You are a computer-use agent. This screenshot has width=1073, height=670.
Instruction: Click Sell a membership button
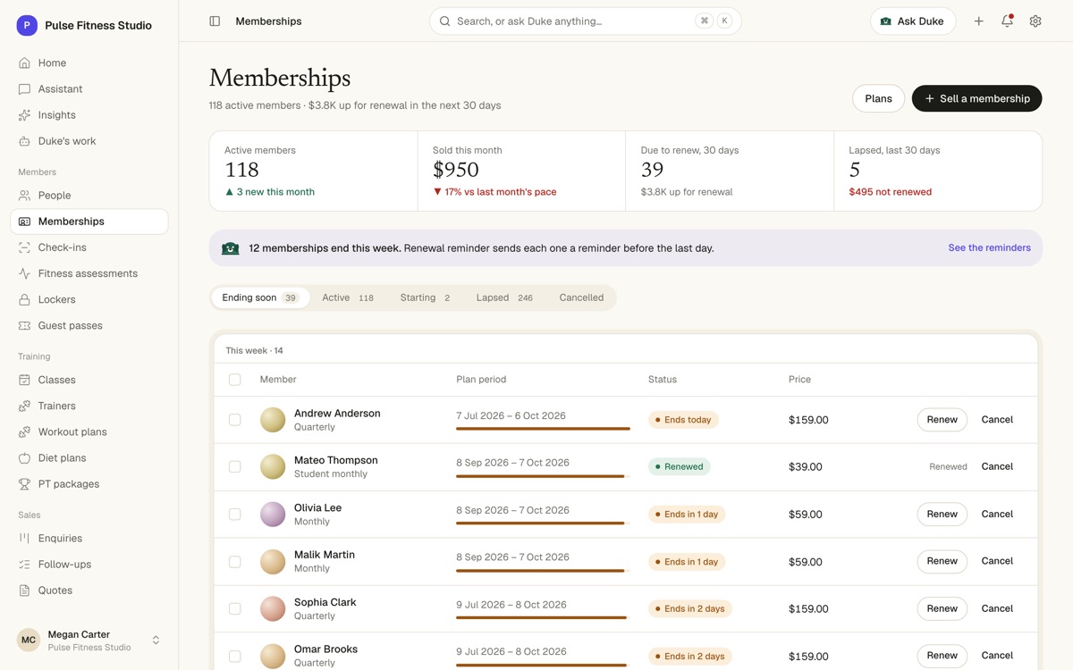(976, 99)
